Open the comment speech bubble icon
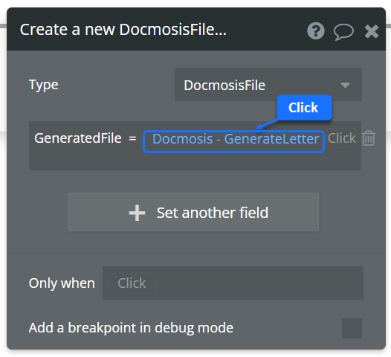 coord(343,32)
